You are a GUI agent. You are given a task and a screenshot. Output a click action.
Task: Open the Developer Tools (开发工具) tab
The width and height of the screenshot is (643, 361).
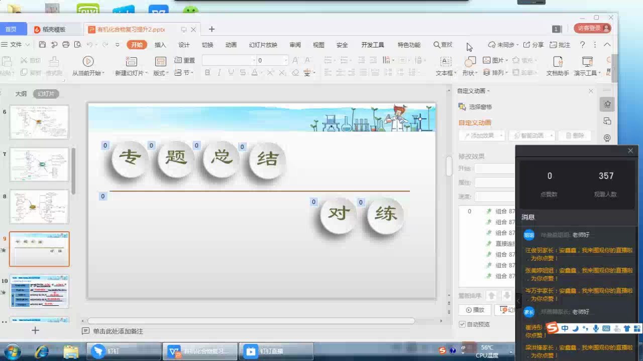click(x=373, y=45)
